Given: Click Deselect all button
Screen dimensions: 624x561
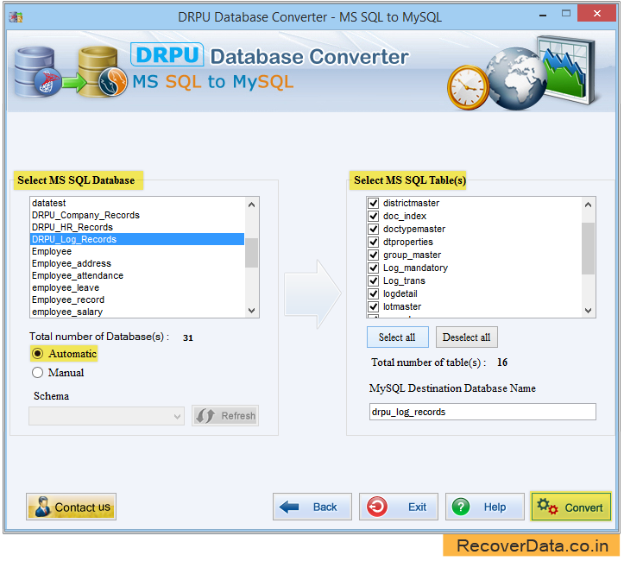Looking at the screenshot, I should pyautogui.click(x=466, y=337).
